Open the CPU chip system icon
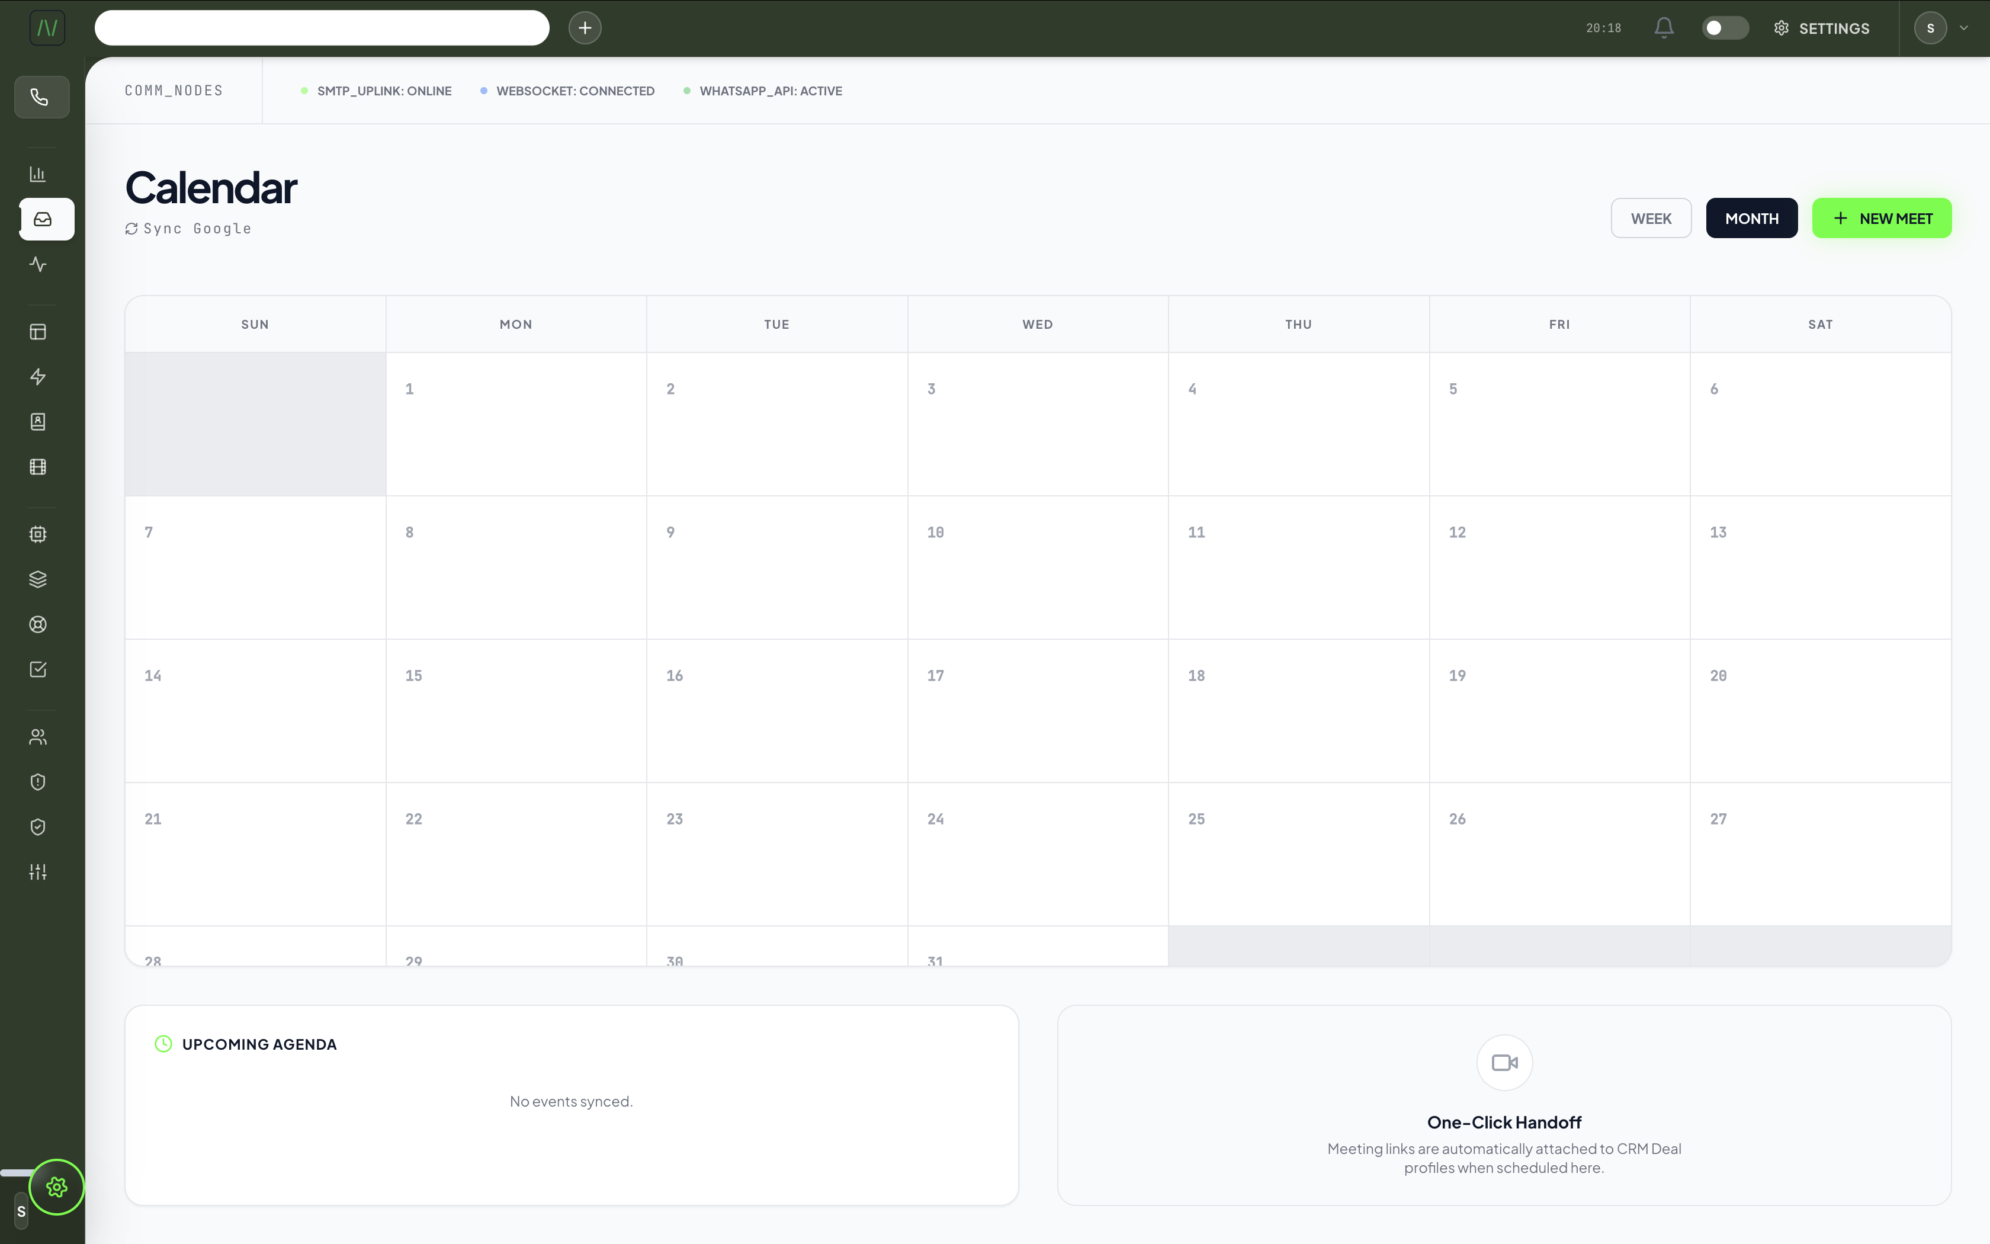The width and height of the screenshot is (1990, 1244). 38,533
